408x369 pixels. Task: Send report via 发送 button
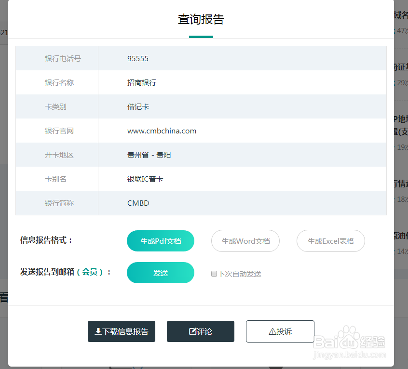click(161, 273)
